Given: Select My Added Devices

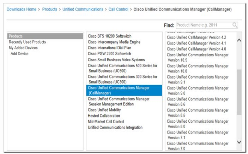Looking at the screenshot, I should tap(23, 48).
